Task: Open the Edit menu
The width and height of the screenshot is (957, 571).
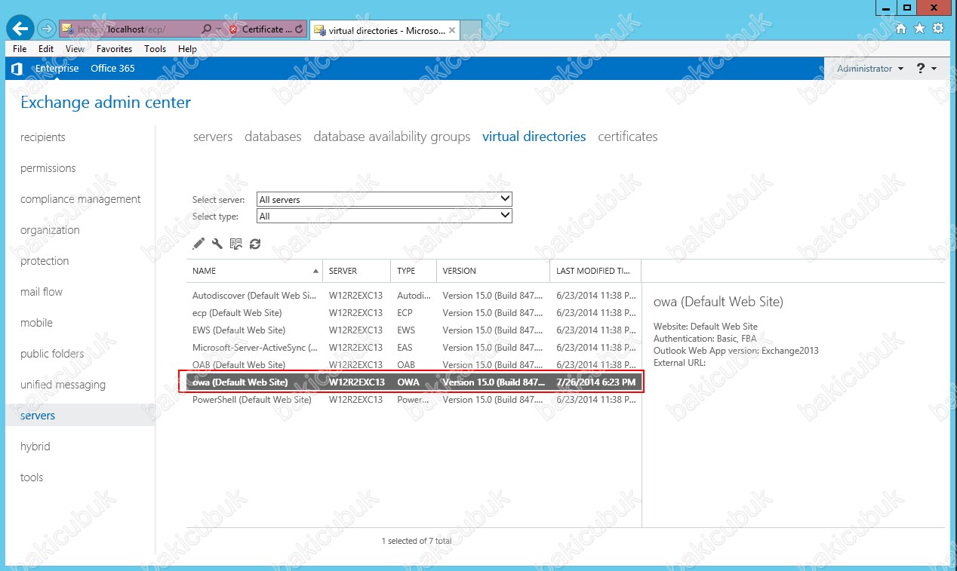Action: click(46, 49)
